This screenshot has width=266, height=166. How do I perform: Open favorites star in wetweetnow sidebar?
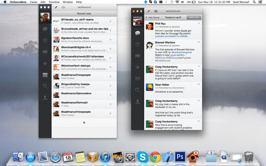coord(138,67)
